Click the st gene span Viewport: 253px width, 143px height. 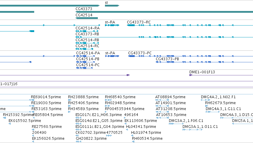pyautogui.click(x=112, y=6)
